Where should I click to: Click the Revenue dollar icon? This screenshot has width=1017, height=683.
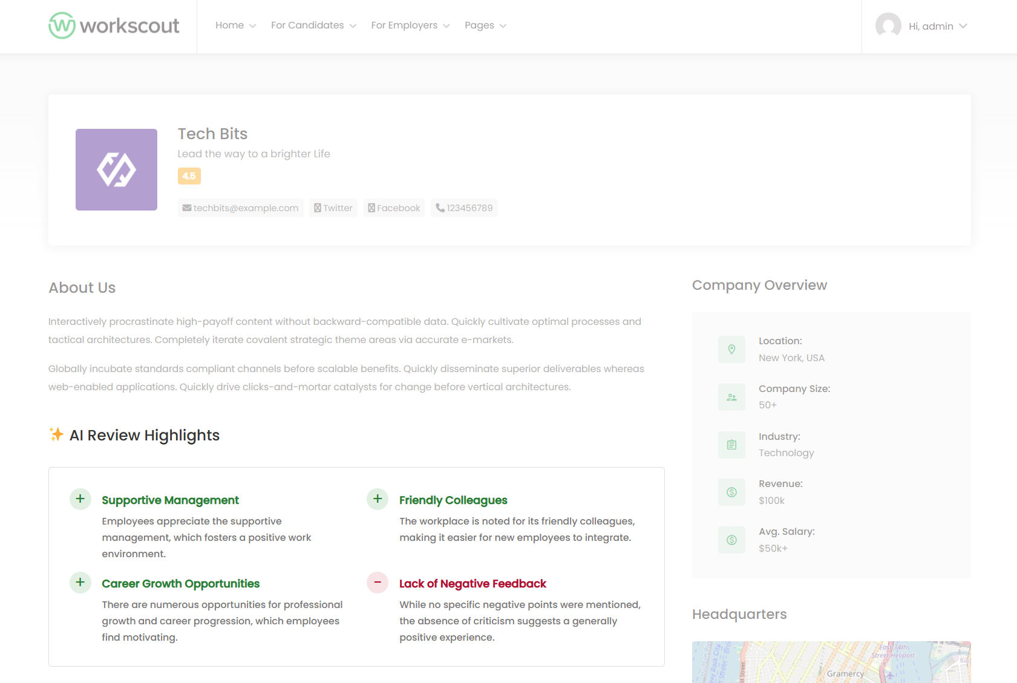pyautogui.click(x=731, y=492)
